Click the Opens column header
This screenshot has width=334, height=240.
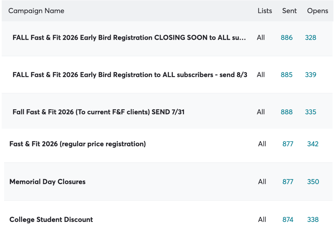[x=317, y=11]
